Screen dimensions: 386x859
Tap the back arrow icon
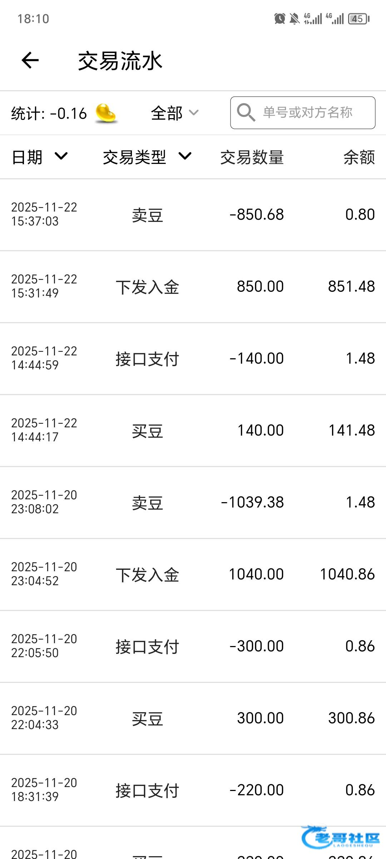coord(30,60)
